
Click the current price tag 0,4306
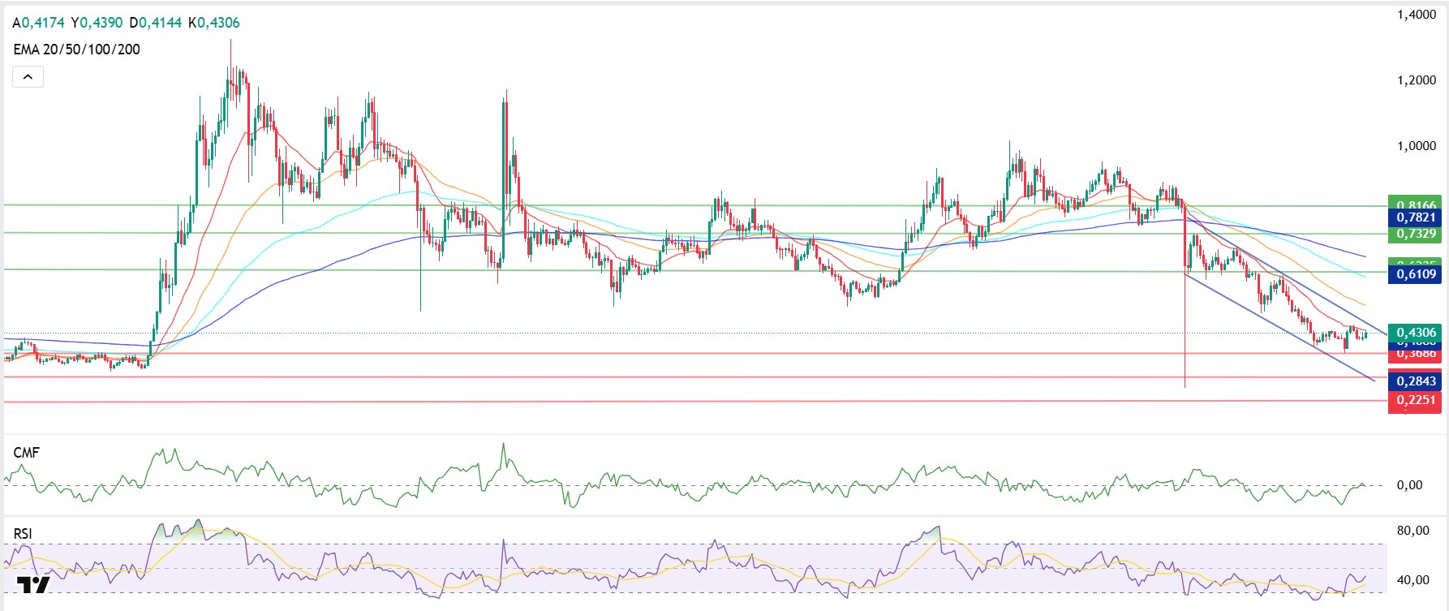pyautogui.click(x=1415, y=333)
